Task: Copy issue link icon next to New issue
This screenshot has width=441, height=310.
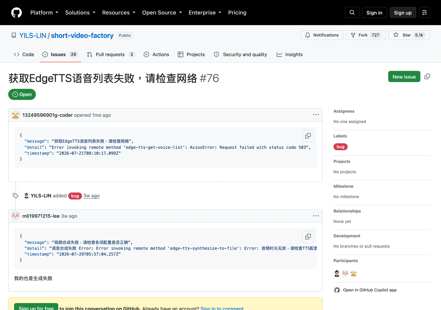Action: (x=427, y=77)
